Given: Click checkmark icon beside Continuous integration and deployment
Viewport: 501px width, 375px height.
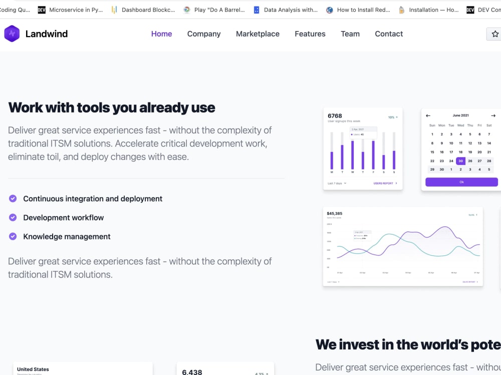Looking at the screenshot, I should point(13,198).
